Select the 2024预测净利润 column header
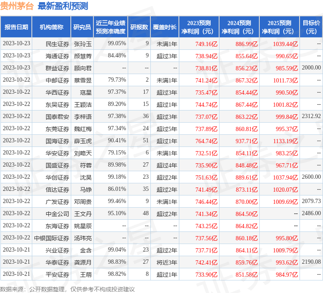Viewport: 323px width, 293px height. click(x=239, y=27)
